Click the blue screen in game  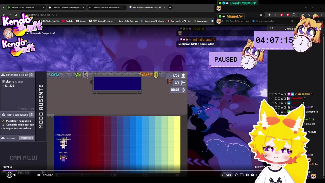click(x=117, y=84)
